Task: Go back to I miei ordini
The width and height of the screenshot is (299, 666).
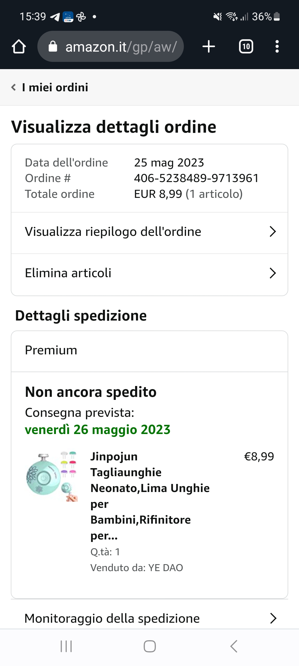Action: tap(55, 87)
